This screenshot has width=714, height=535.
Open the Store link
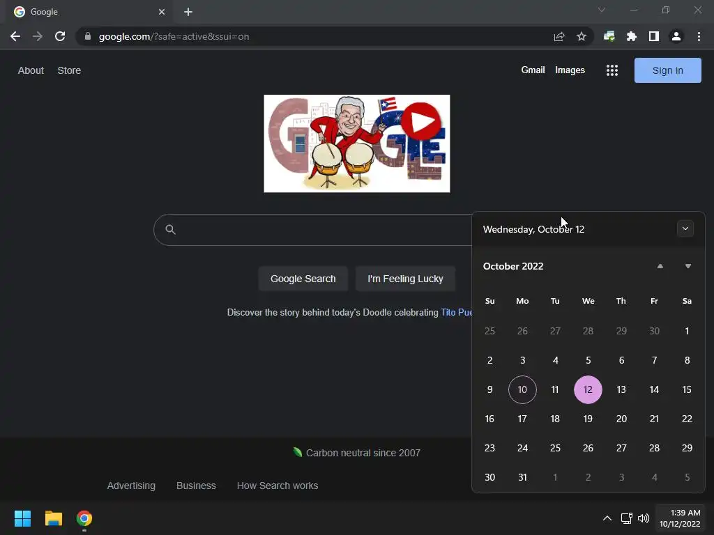[69, 70]
